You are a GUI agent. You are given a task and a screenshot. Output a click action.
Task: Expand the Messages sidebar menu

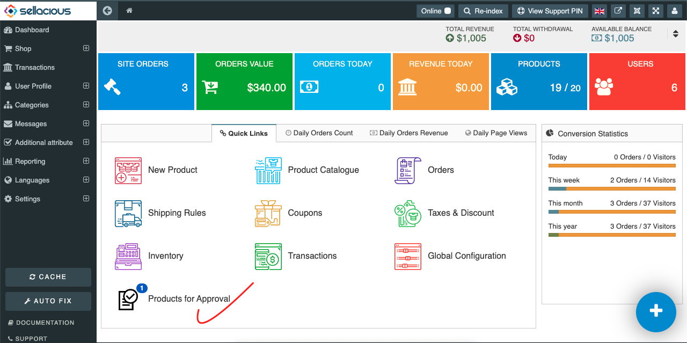click(86, 123)
